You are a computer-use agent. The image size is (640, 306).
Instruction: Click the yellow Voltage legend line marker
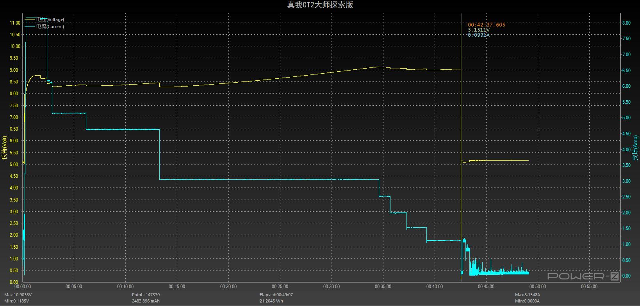[x=30, y=19]
